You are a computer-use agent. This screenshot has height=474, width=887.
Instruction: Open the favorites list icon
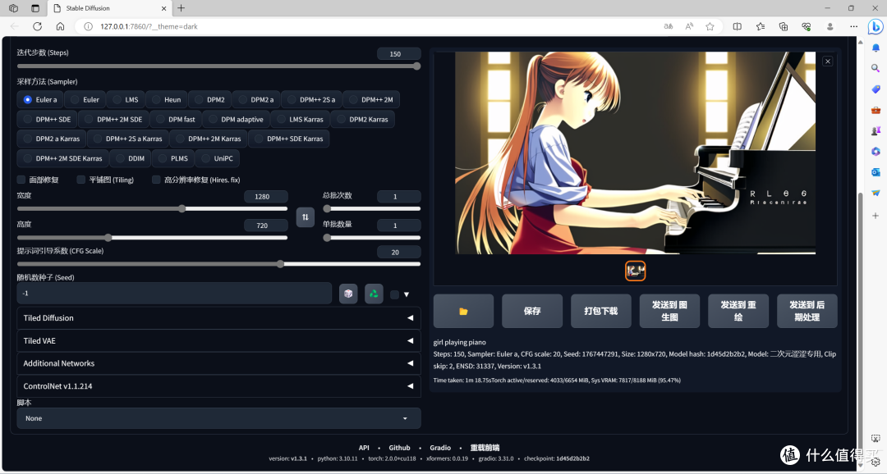761,26
